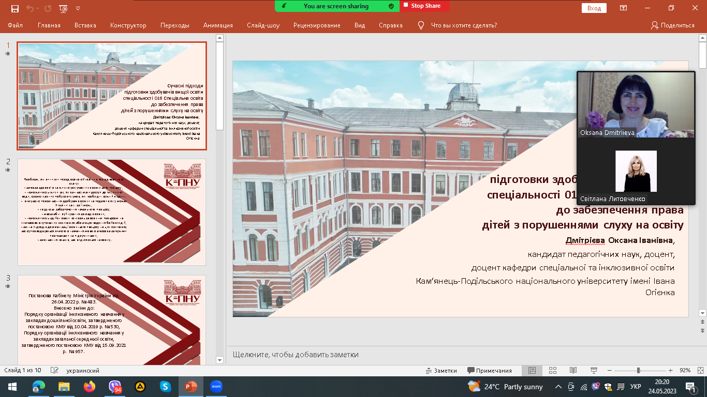Switch to Slide Sorter view
This screenshot has width=707, height=397.
tap(552, 371)
